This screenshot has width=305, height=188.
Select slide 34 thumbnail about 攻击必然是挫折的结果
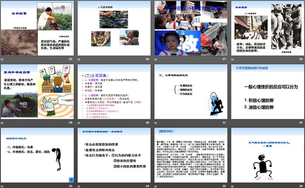pyautogui.click(x=114, y=155)
